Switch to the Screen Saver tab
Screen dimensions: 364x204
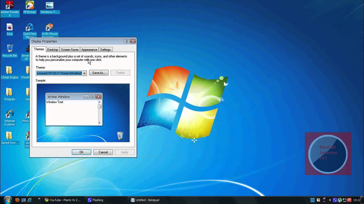point(70,50)
